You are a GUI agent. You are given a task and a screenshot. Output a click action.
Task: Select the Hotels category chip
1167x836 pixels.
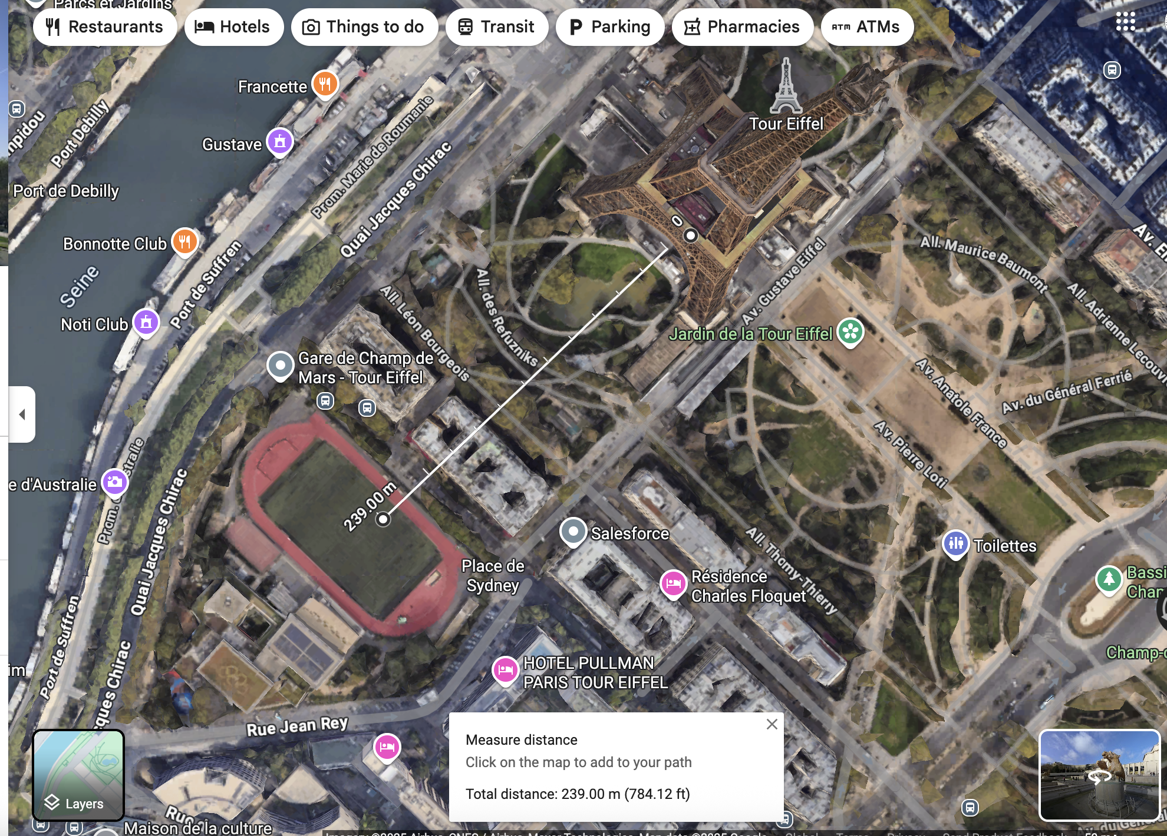234,27
